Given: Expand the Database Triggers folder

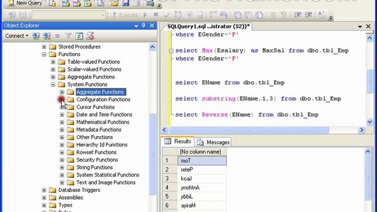Looking at the screenshot, I should 44,190.
